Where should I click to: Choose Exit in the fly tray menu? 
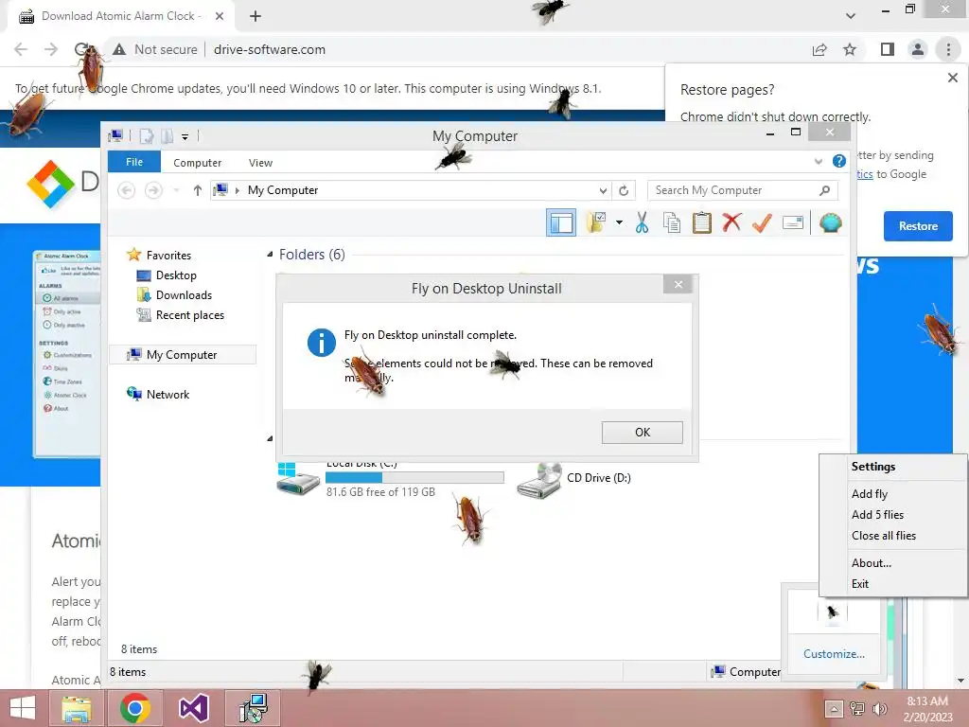pos(859,583)
